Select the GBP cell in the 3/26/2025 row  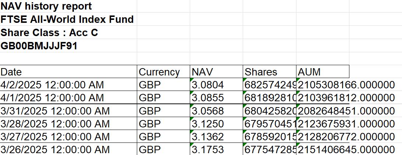pos(164,149)
